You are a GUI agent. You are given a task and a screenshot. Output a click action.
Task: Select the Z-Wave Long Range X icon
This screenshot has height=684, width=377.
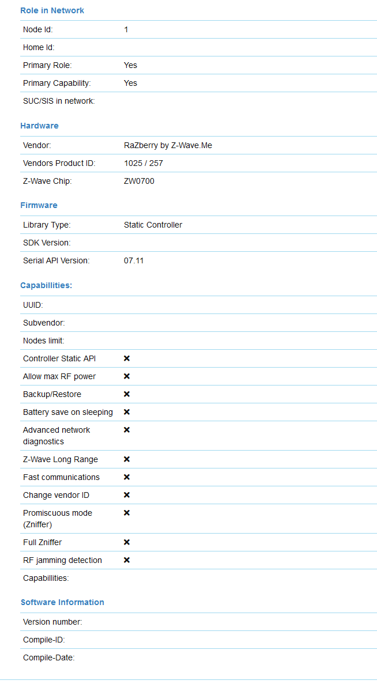[x=127, y=459]
